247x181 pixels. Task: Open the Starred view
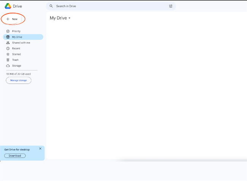coord(23,54)
